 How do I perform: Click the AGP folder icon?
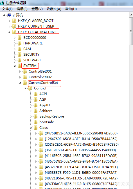35,100
